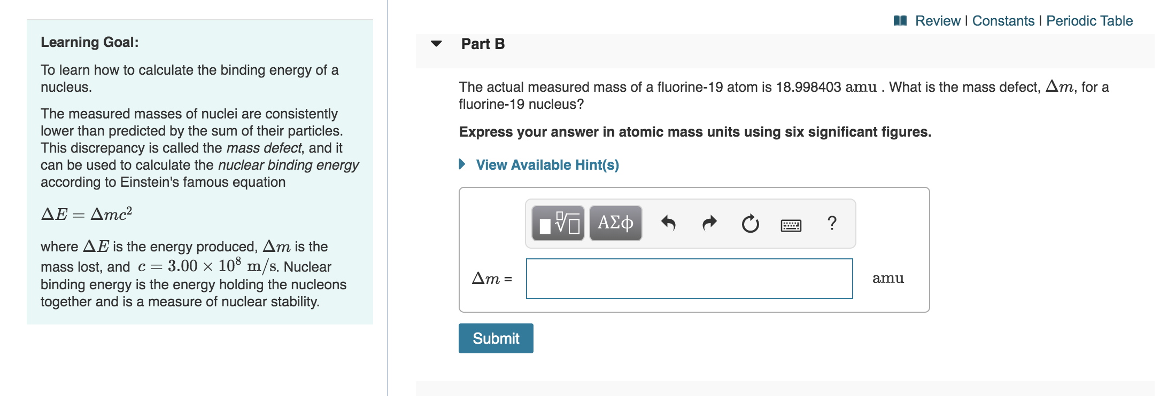
Task: Reset the answer entry field
Action: pos(749,224)
